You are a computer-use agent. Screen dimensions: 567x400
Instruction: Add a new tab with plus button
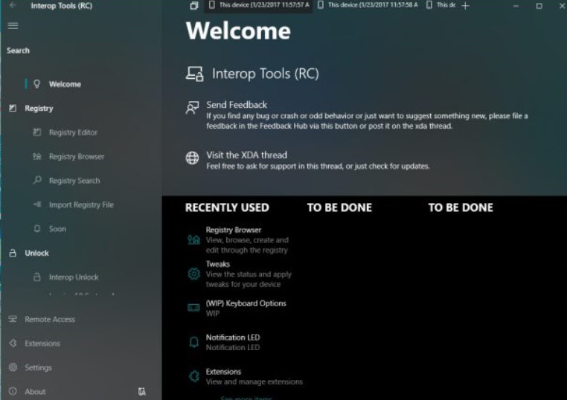466,6
